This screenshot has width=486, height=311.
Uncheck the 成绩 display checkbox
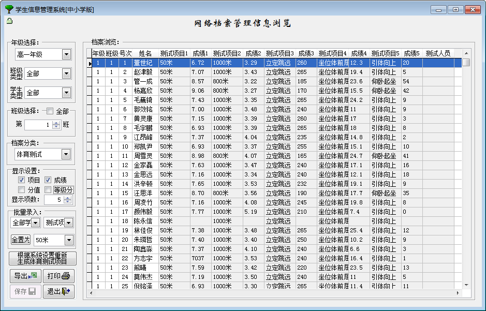coord(48,180)
